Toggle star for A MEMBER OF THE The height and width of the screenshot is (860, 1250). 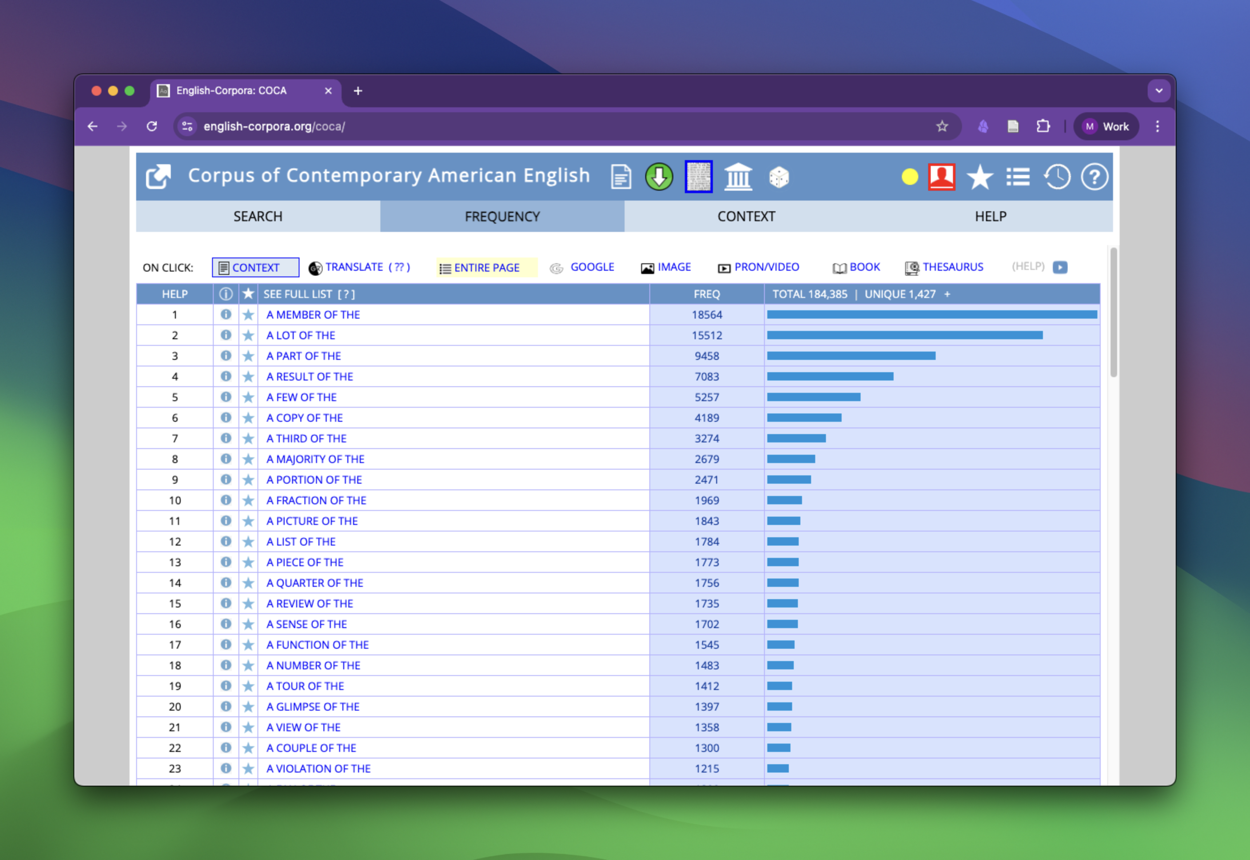click(x=248, y=315)
